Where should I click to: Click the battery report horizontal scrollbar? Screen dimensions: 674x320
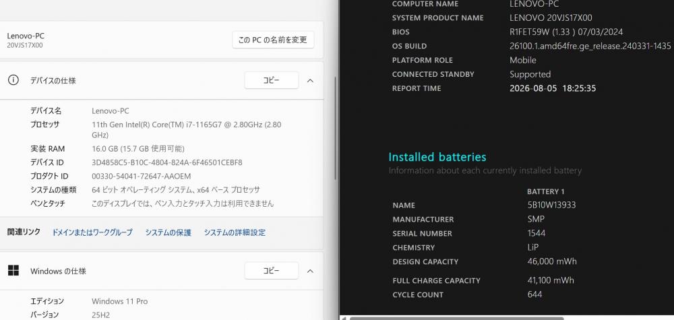tap(456, 318)
